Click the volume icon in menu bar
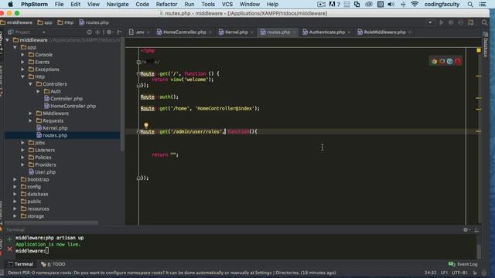Screen dimensions: 495x278 tap(391, 5)
